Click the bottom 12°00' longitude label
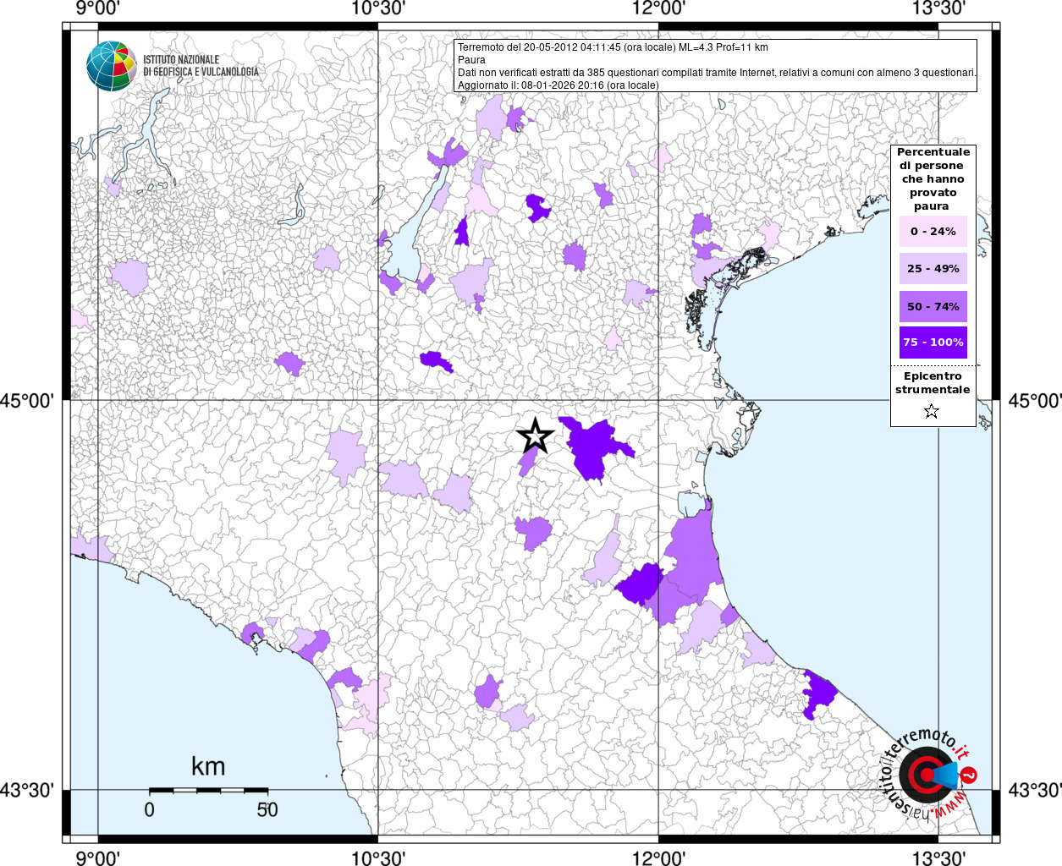The image size is (1062, 866). [658, 858]
